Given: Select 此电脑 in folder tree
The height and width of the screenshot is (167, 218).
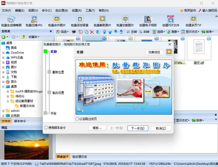Looking at the screenshot, I should (x=15, y=116).
